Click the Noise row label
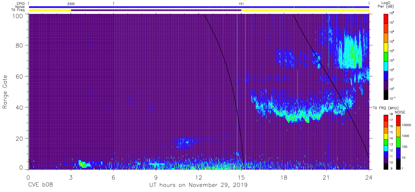Image resolution: width=415 pixels, height=192 pixels. [x=20, y=7]
